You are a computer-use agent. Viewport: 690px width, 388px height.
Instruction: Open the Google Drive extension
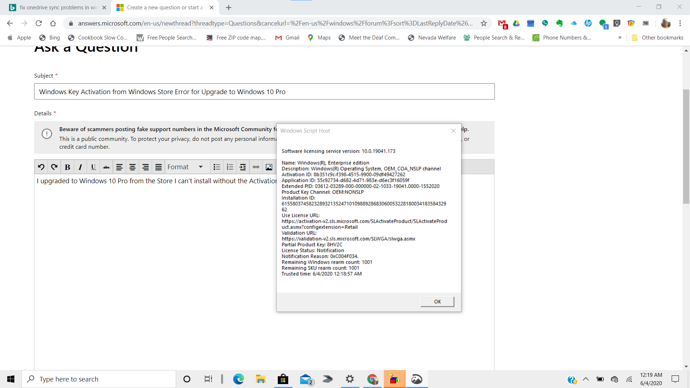[516, 23]
